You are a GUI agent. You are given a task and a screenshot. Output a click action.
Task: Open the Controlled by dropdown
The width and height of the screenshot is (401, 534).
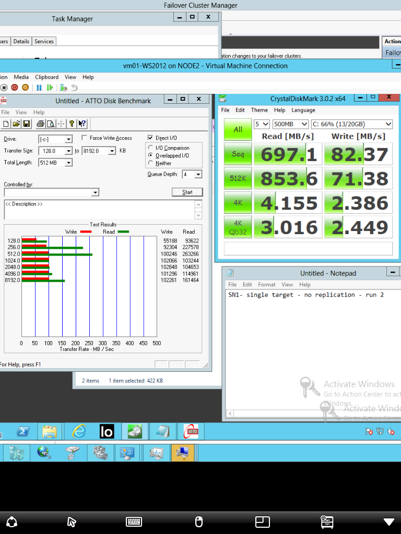95,192
